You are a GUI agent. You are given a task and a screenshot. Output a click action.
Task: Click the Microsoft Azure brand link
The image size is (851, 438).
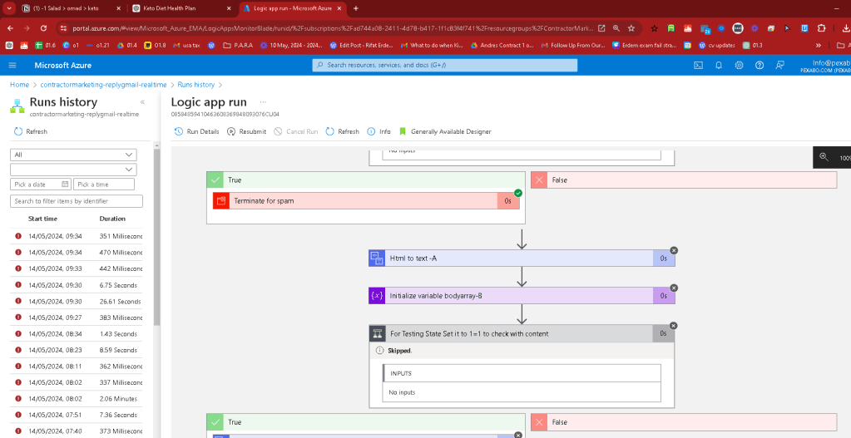coord(63,65)
